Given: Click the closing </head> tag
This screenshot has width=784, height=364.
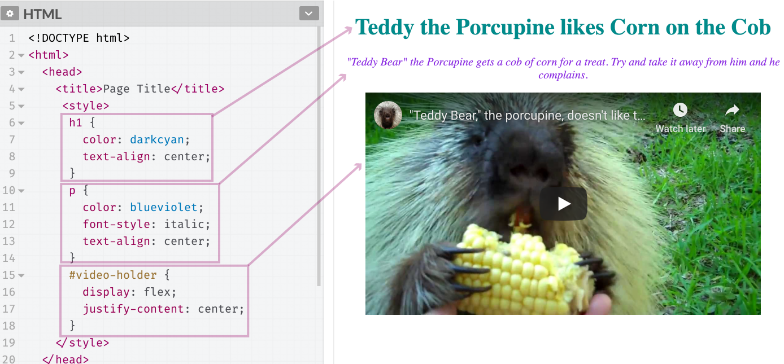Looking at the screenshot, I should [x=66, y=359].
